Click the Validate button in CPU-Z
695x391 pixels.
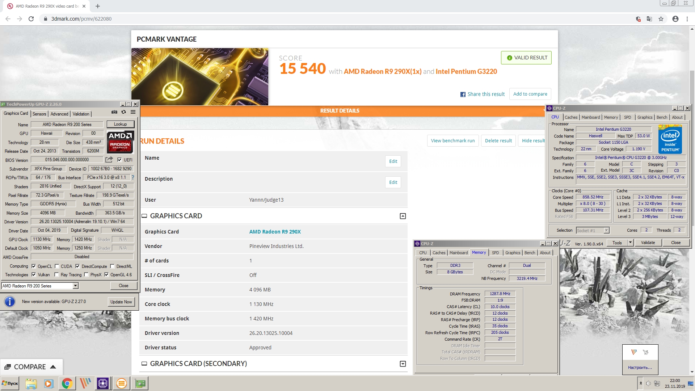click(648, 243)
